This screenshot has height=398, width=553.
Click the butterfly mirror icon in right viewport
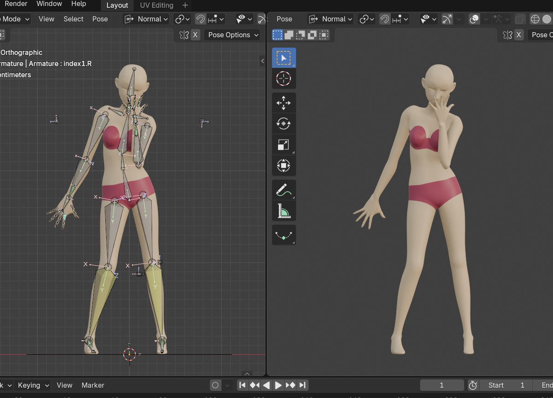click(x=507, y=35)
